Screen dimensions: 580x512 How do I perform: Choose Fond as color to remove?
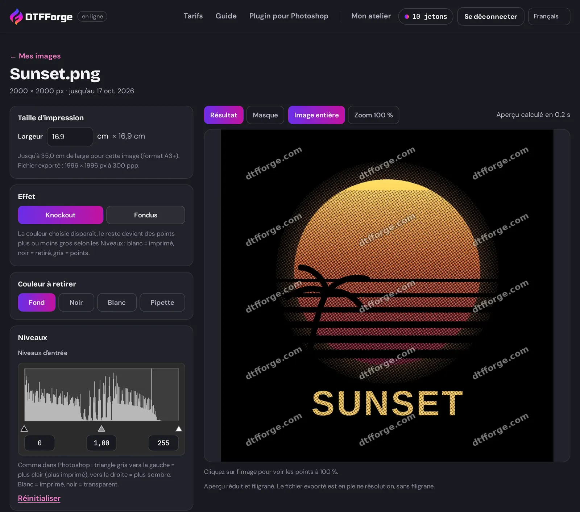click(x=37, y=302)
